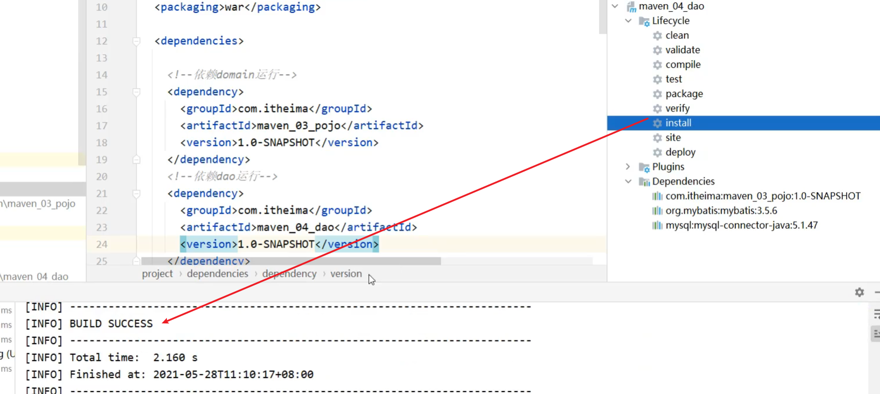880x394 pixels.
Task: Fold the dependency block at line 21
Action: [x=137, y=193]
